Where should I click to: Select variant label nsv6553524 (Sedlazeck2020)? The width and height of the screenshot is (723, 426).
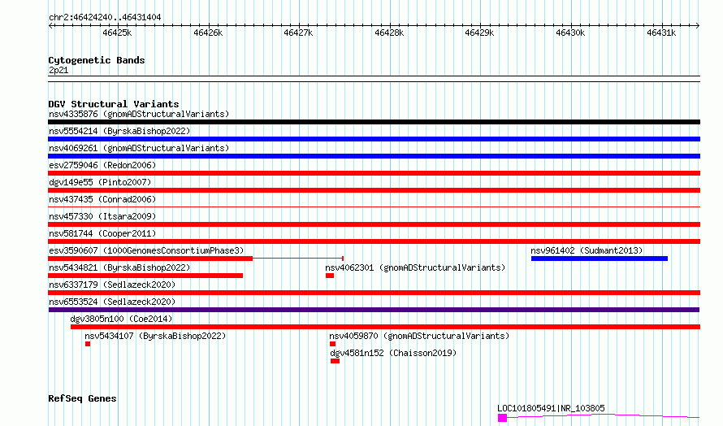coord(112,302)
